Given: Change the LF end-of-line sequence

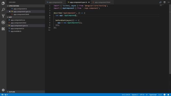Looking at the screenshot, I should point(147,95).
